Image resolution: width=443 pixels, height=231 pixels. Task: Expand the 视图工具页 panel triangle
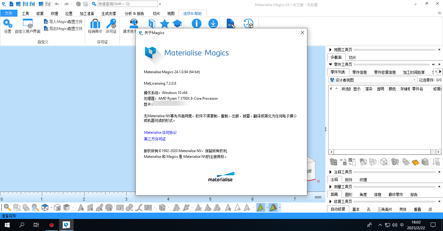(330, 50)
